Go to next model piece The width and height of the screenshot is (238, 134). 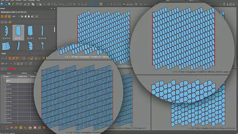[x=29, y=16]
